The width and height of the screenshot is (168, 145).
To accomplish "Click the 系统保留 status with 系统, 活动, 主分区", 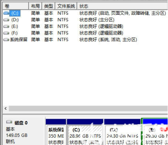I will [108, 39].
